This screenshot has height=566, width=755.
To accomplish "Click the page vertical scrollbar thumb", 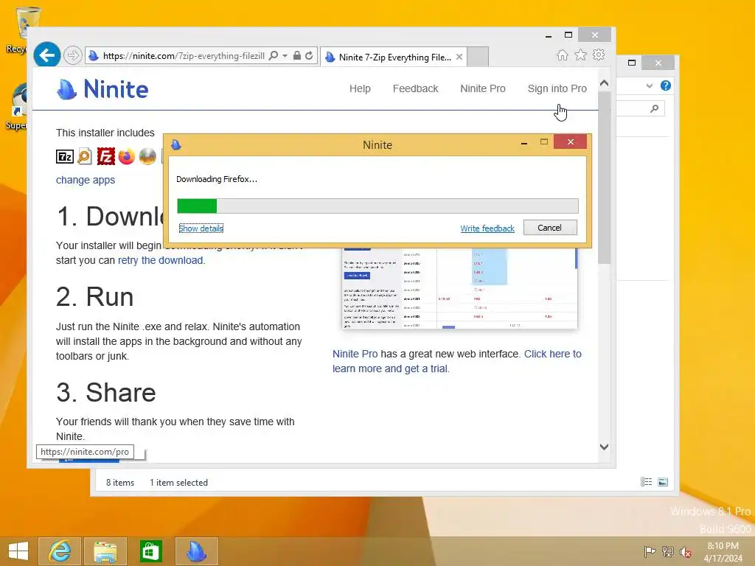I will (x=605, y=178).
